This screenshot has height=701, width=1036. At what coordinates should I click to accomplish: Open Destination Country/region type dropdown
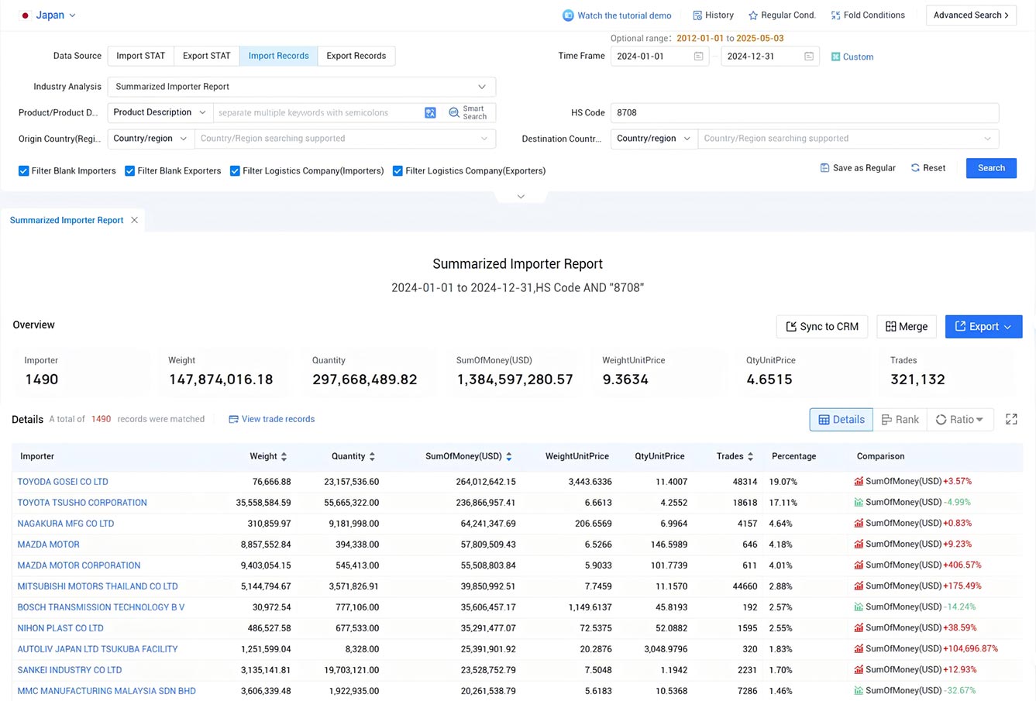coord(654,139)
